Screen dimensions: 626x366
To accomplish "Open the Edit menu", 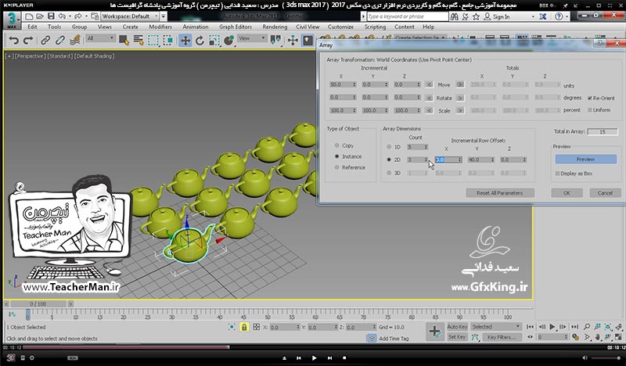I will 32,27.
